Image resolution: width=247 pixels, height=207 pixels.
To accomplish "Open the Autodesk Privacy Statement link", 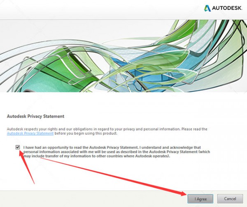I will 30,133.
